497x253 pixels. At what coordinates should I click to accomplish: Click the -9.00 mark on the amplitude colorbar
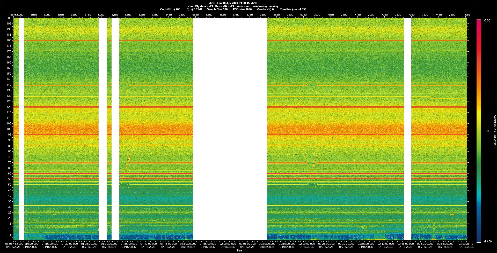tap(487, 131)
